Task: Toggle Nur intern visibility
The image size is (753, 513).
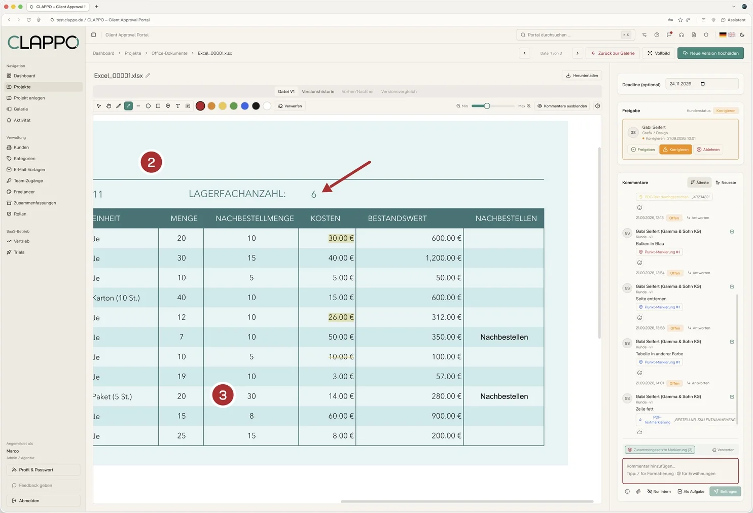Action: click(x=659, y=491)
